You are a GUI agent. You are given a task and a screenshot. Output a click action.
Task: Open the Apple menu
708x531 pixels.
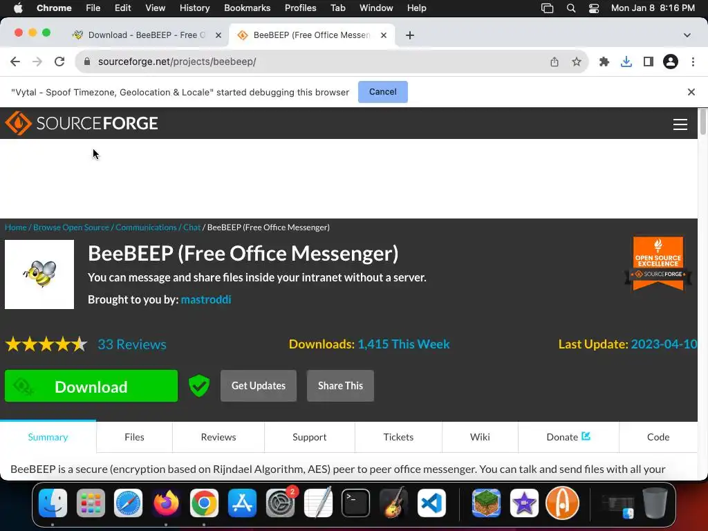tap(18, 8)
